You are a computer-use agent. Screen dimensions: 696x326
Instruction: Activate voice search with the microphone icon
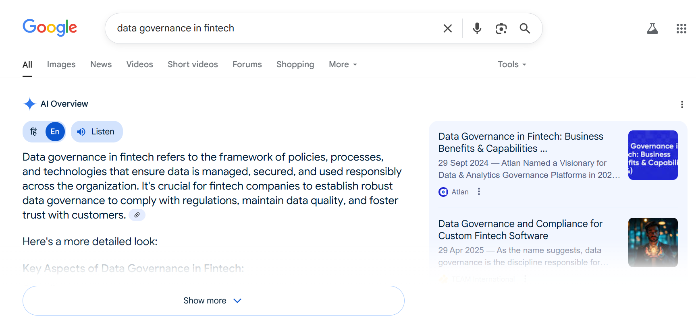pos(477,28)
